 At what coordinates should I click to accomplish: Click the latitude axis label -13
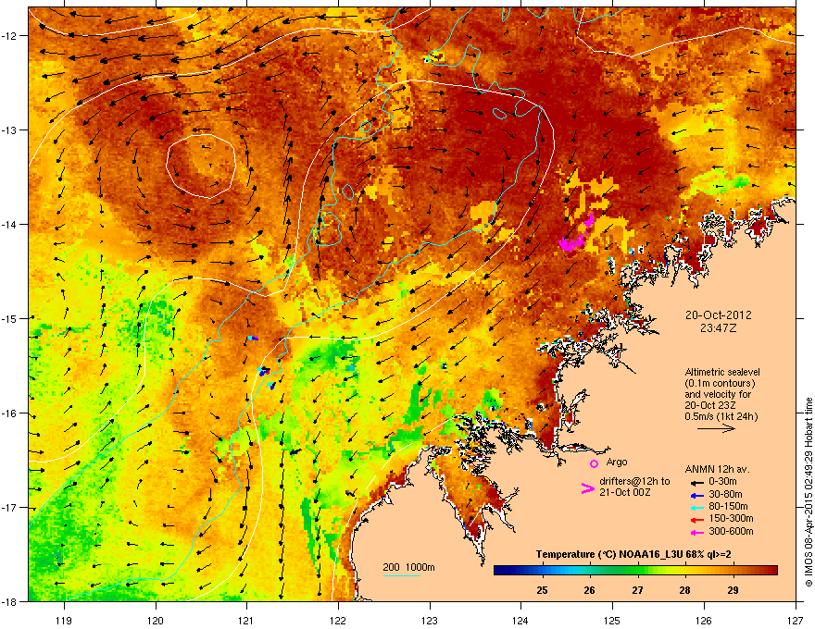point(10,129)
